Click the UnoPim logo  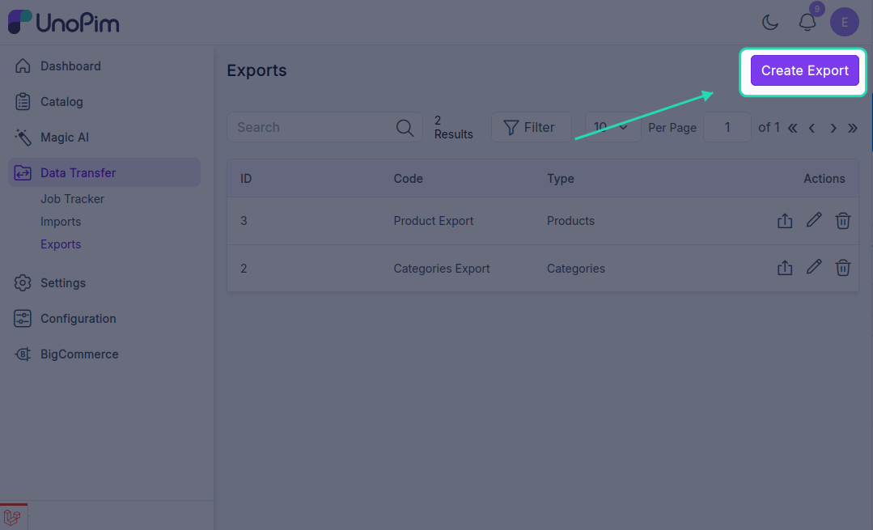point(63,23)
